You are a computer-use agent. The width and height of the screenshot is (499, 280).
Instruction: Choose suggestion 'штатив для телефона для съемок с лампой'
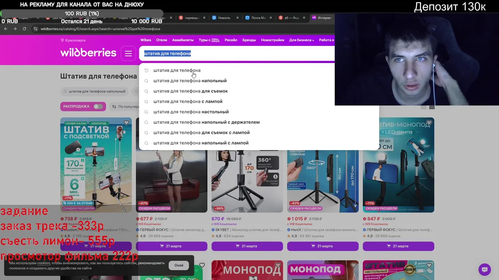click(x=201, y=133)
